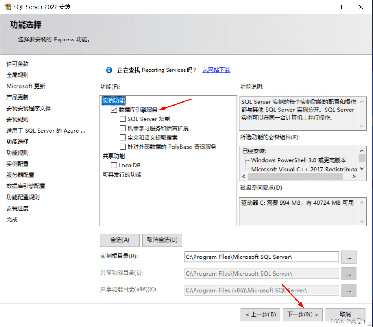The width and height of the screenshot is (373, 327).
Task: Go to 全局规则 step in sidebar
Action: tap(18, 75)
